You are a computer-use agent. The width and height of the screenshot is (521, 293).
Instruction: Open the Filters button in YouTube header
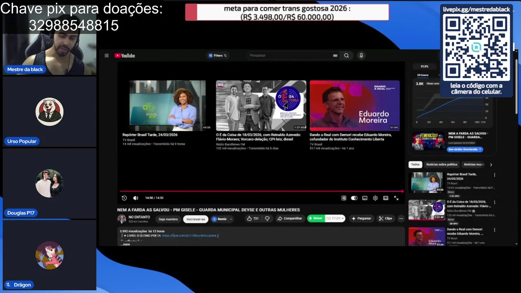(x=218, y=56)
